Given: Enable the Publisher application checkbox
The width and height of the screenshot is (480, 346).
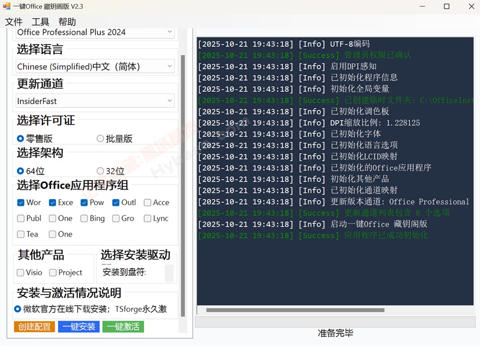Looking at the screenshot, I should [21, 218].
